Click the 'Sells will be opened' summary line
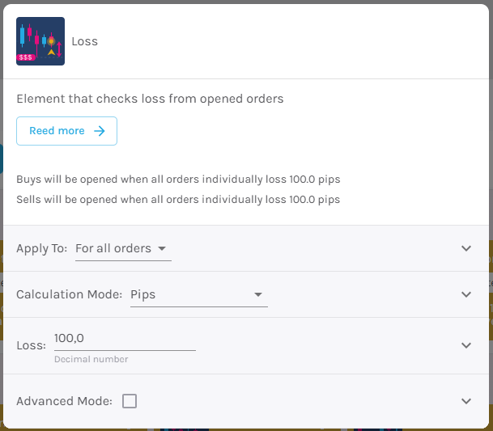The image size is (493, 431). tap(178, 200)
